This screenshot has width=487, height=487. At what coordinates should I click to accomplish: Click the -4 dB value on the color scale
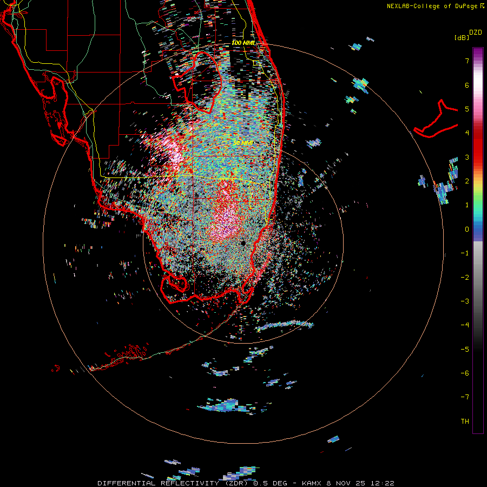(465, 325)
